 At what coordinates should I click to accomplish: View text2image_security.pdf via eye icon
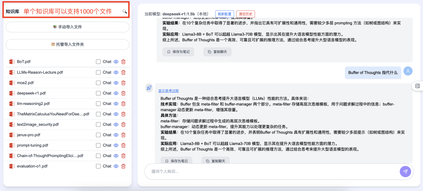point(116,124)
